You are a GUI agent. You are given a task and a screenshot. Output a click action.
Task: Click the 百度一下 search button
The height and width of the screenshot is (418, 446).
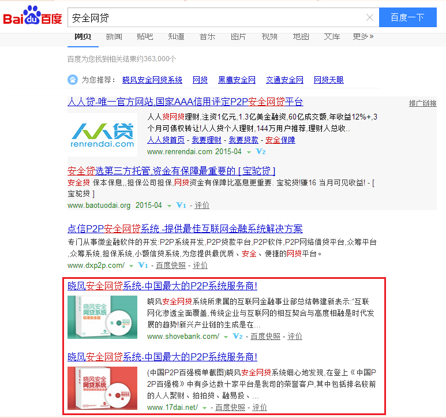[407, 17]
